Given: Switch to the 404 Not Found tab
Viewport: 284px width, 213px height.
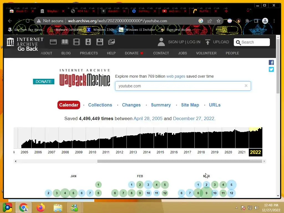Looking at the screenshot, I should point(83,11).
